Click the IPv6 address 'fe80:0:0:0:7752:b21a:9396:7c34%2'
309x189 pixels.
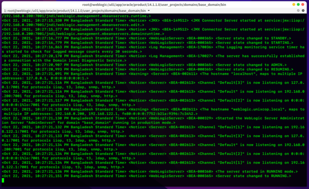(x=158, y=114)
